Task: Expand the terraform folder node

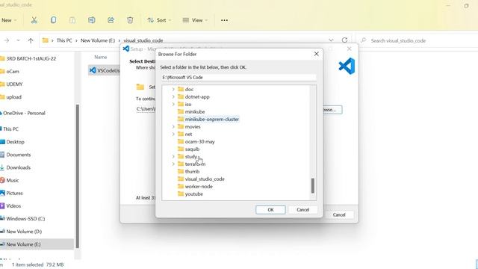Action: pyautogui.click(x=173, y=164)
